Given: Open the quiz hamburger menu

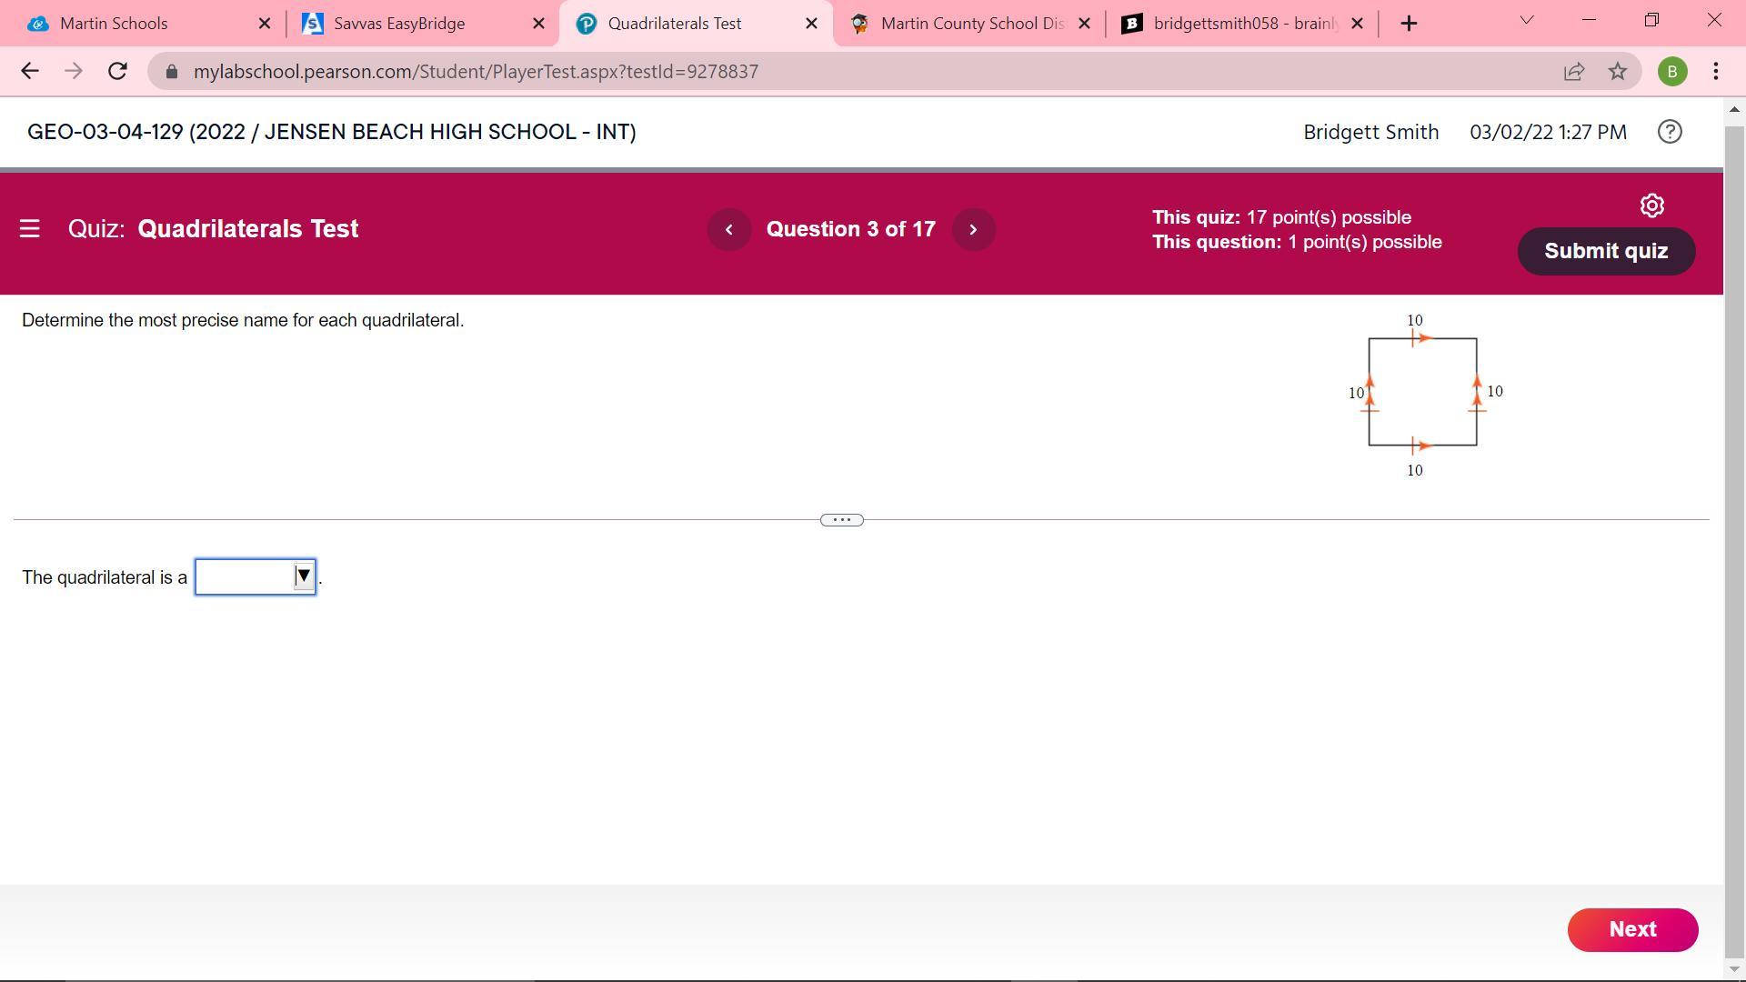Looking at the screenshot, I should coord(29,229).
